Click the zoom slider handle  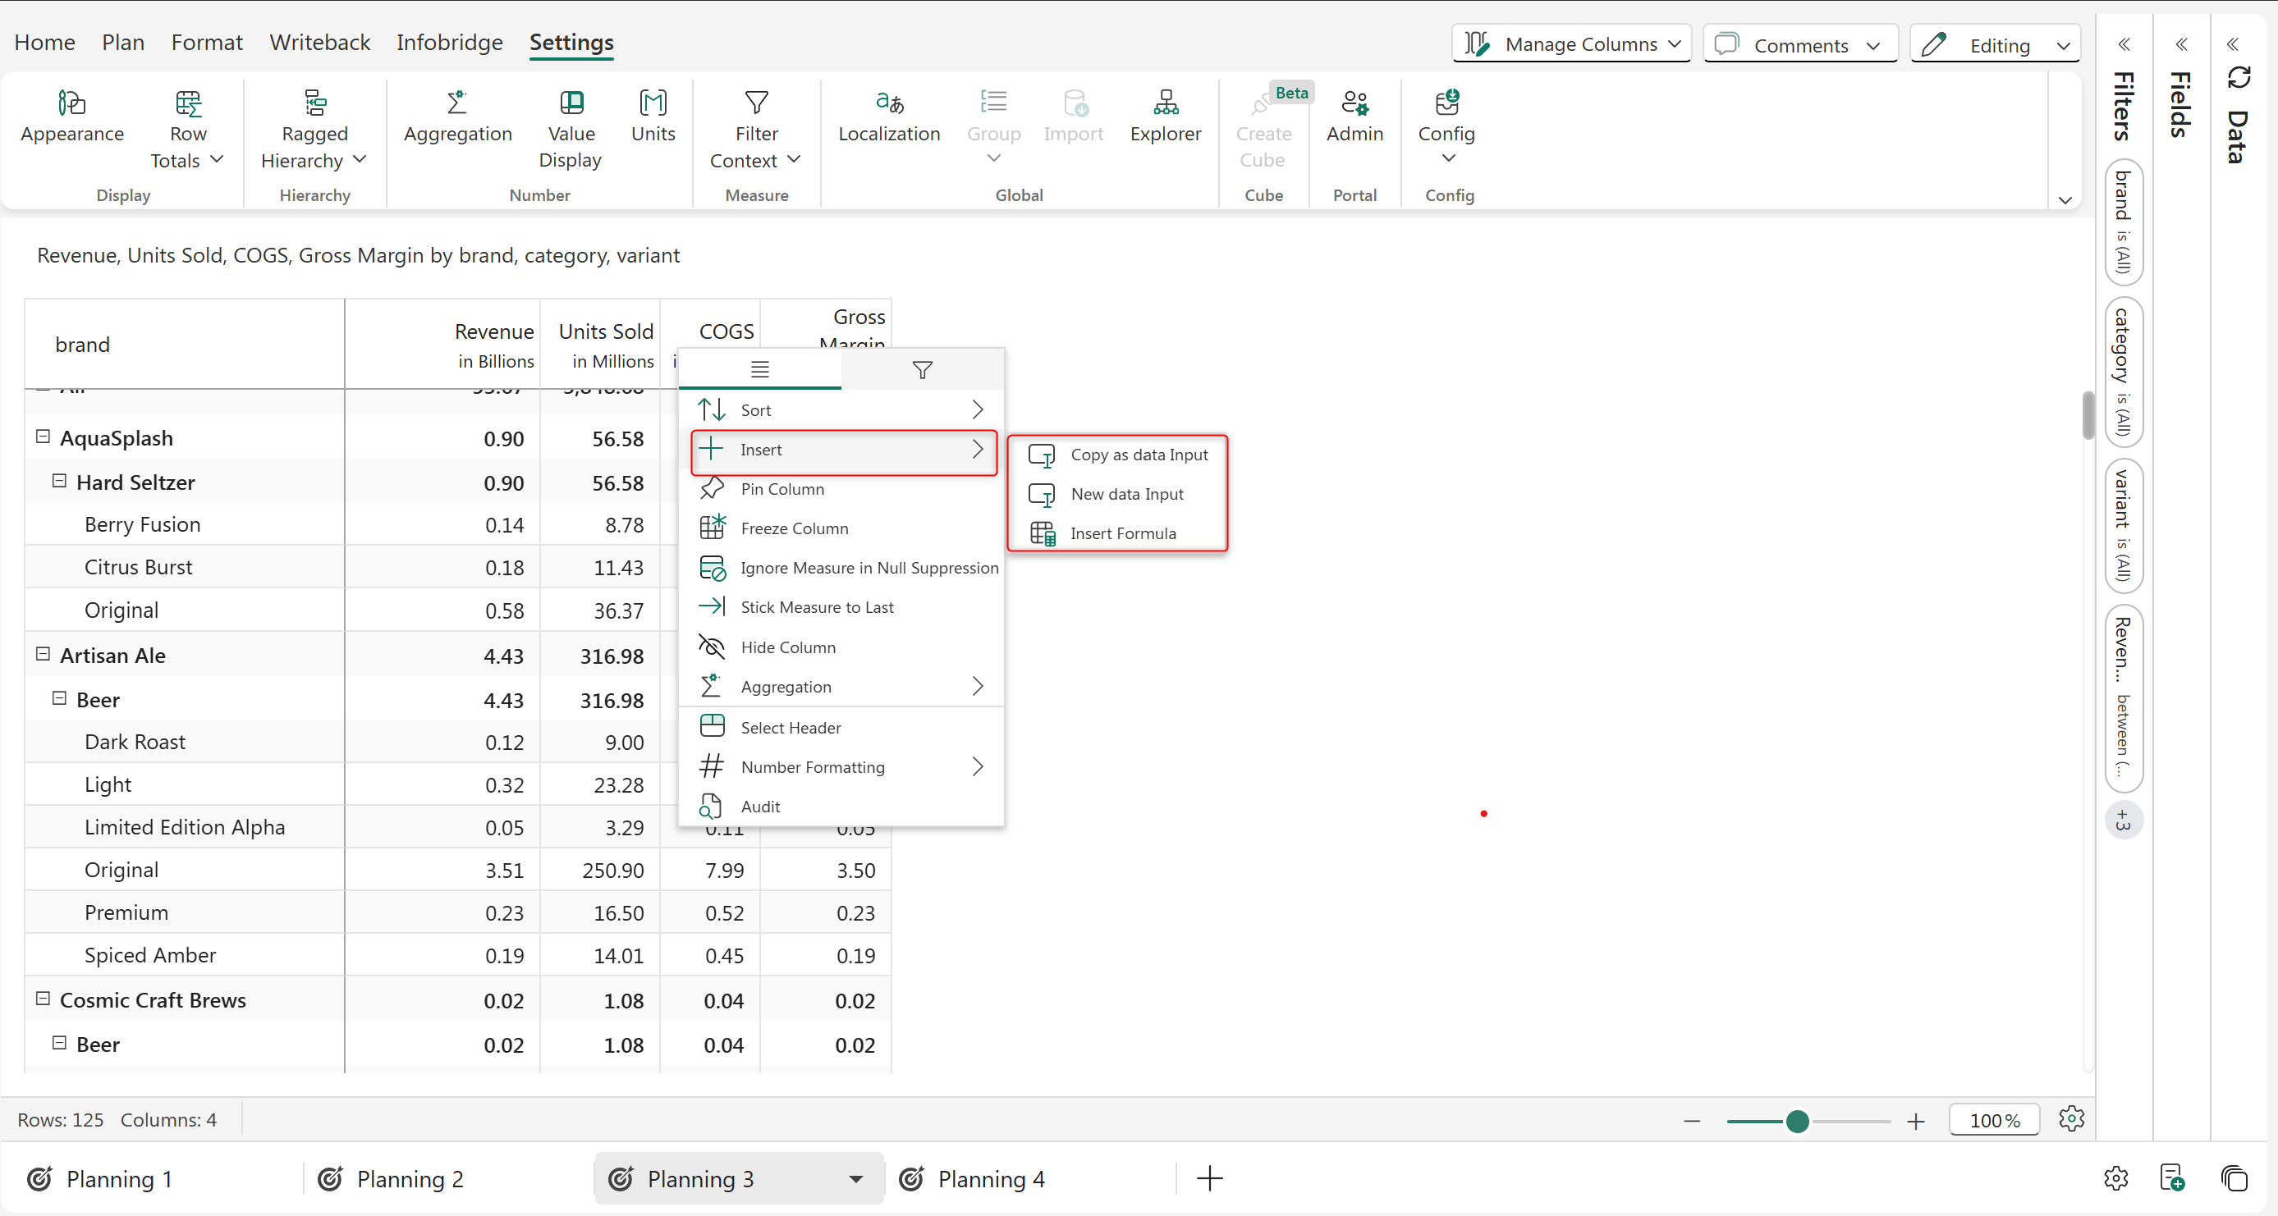pyautogui.click(x=1796, y=1122)
